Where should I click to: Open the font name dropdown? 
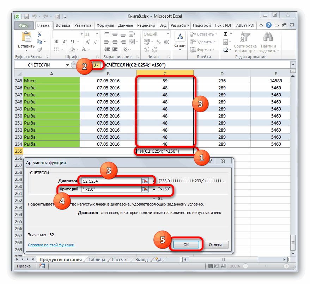pyautogui.click(x=81, y=34)
